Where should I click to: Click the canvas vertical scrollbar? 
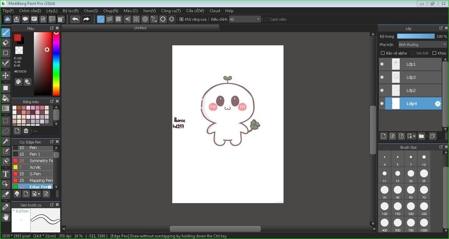pos(373,130)
